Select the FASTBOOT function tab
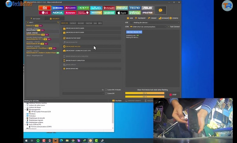The width and height of the screenshot is (237, 143). click(73, 23)
